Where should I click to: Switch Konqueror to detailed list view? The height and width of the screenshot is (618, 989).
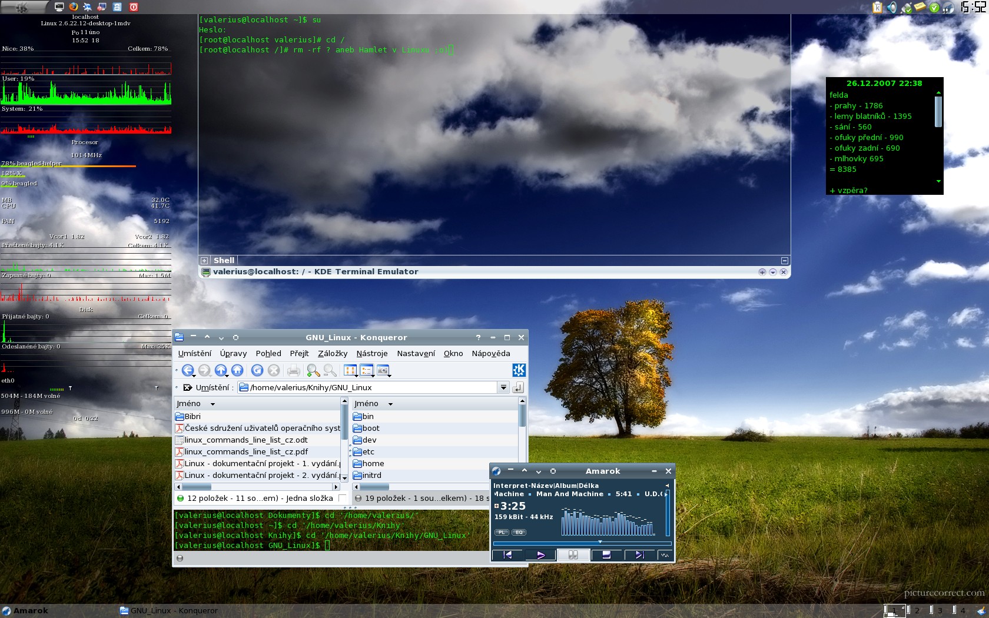366,370
